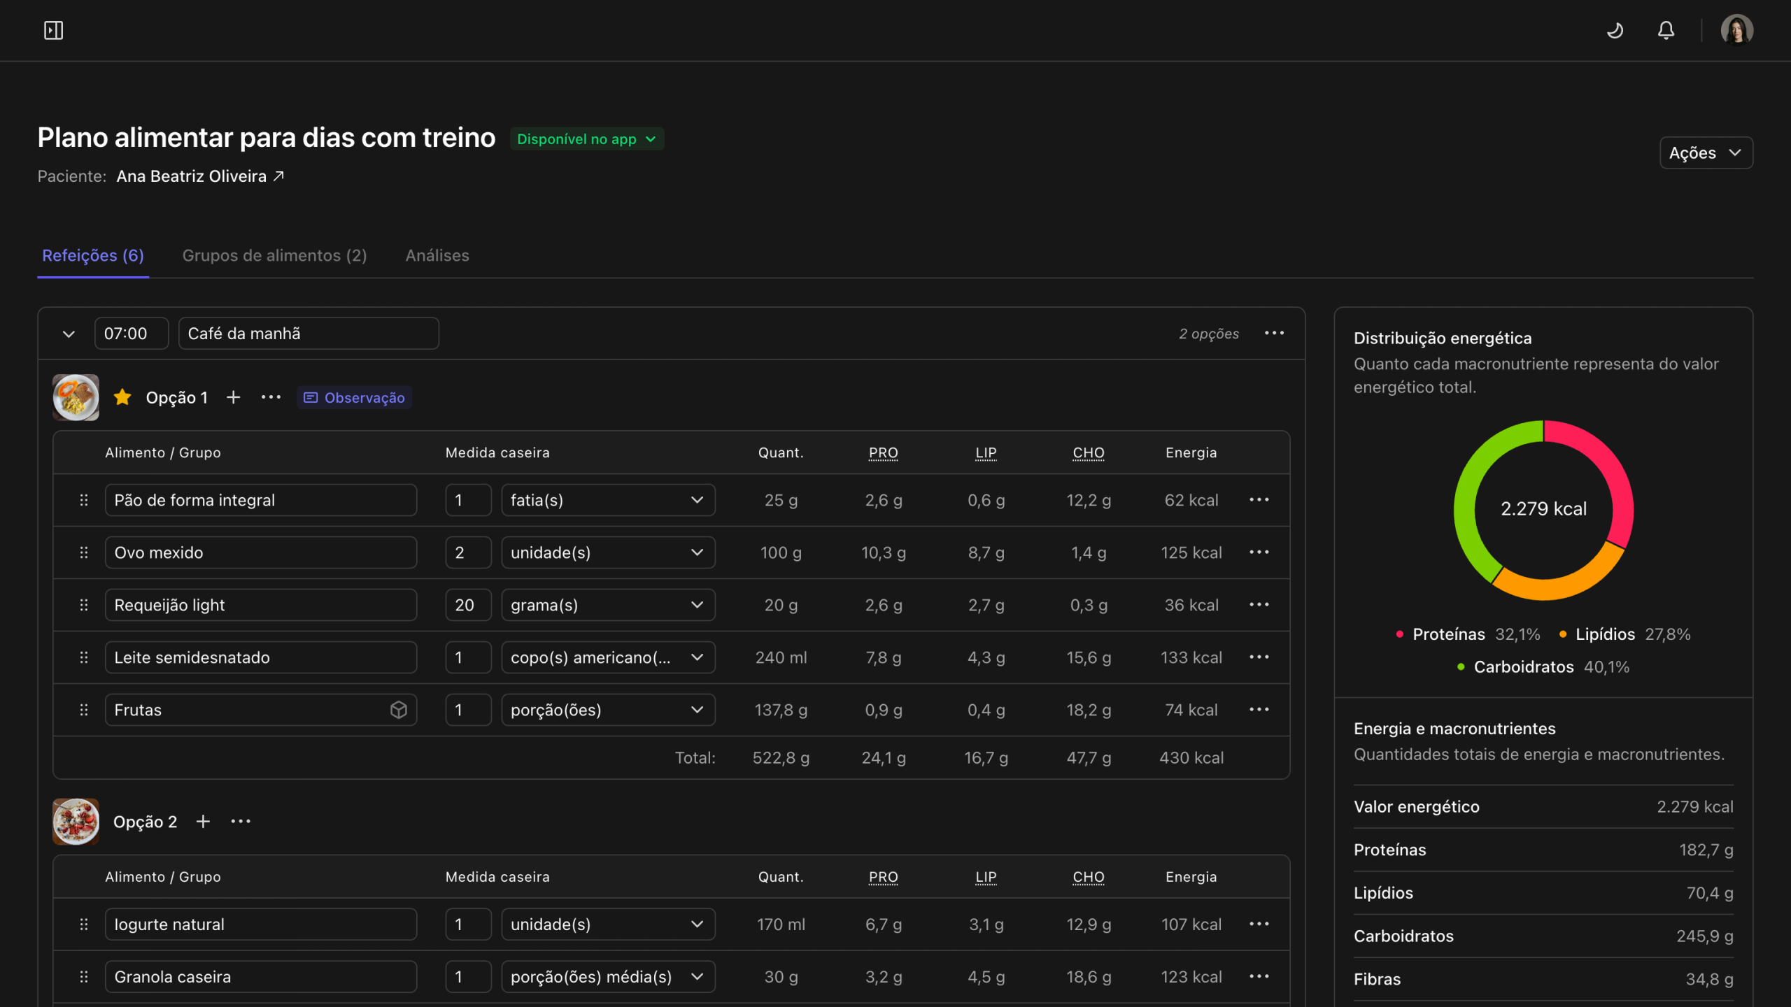This screenshot has height=1007, width=1791.
Task: Toggle favorite star on Opção 1
Action: click(122, 397)
